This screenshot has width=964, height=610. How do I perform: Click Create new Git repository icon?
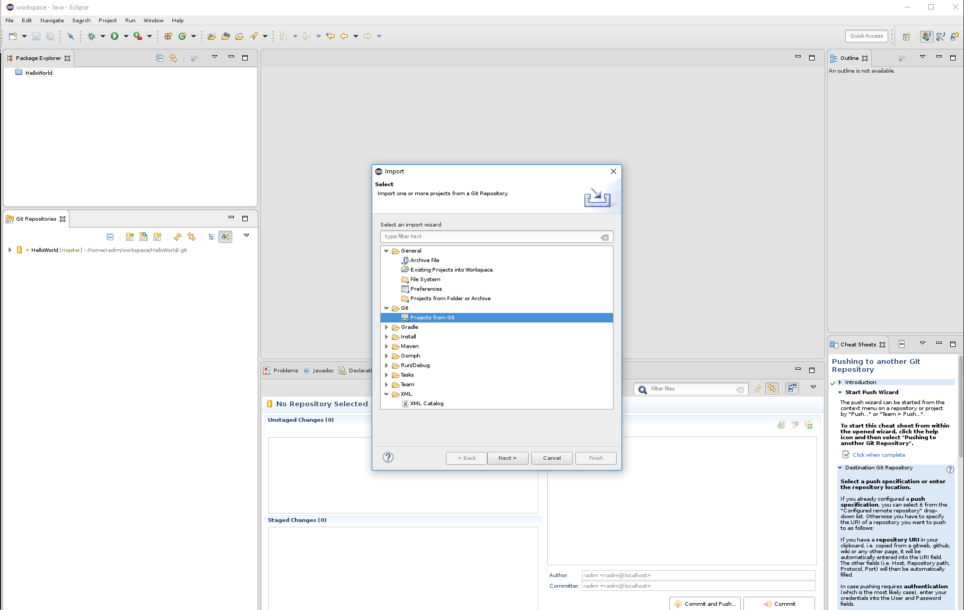click(x=157, y=237)
